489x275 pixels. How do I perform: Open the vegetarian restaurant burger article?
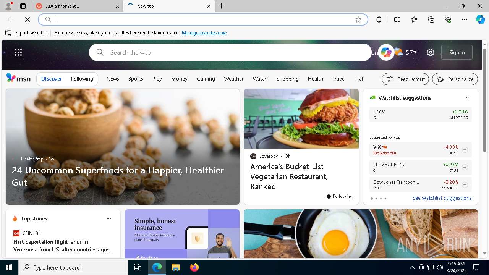(x=301, y=147)
